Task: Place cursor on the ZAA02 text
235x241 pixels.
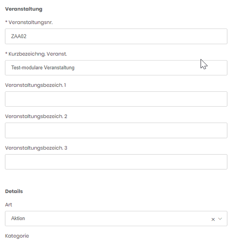Action: 19,36
